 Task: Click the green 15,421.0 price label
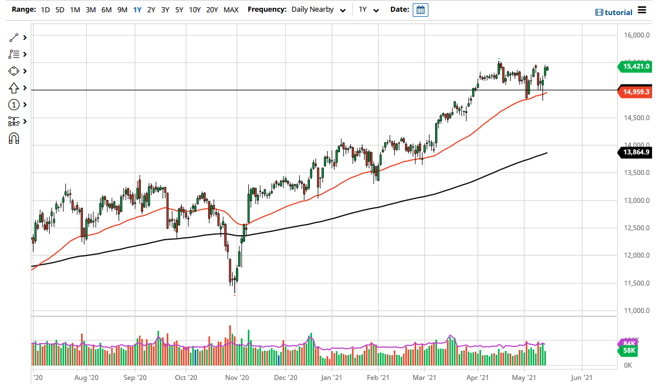[x=635, y=66]
